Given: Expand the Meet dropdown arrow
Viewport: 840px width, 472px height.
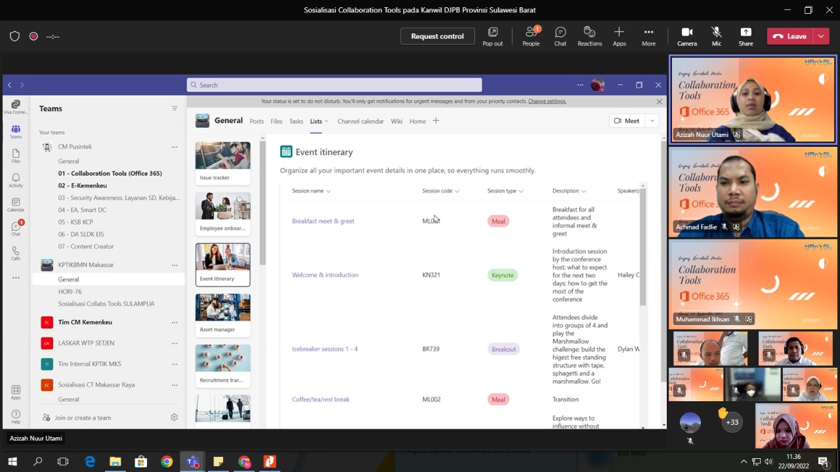Looking at the screenshot, I should pyautogui.click(x=652, y=121).
